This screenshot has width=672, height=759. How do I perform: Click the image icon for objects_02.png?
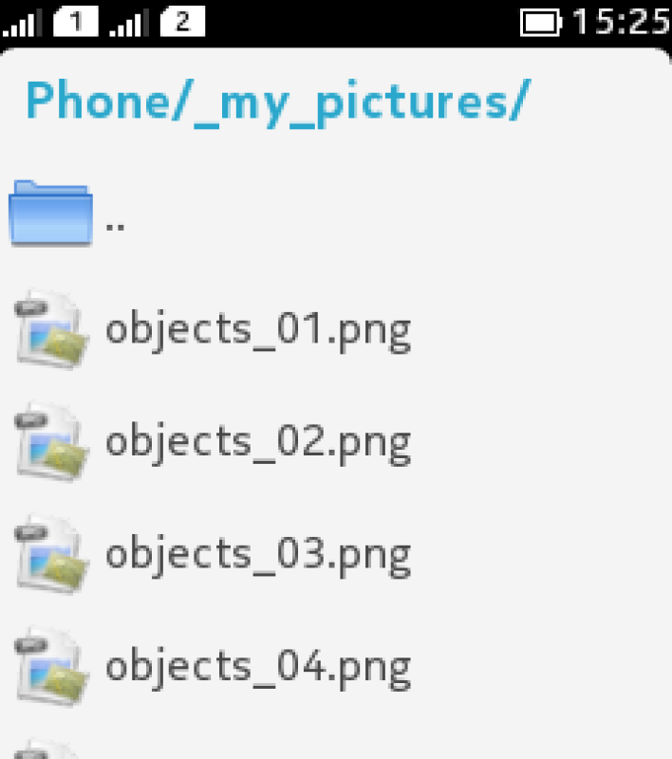point(51,441)
